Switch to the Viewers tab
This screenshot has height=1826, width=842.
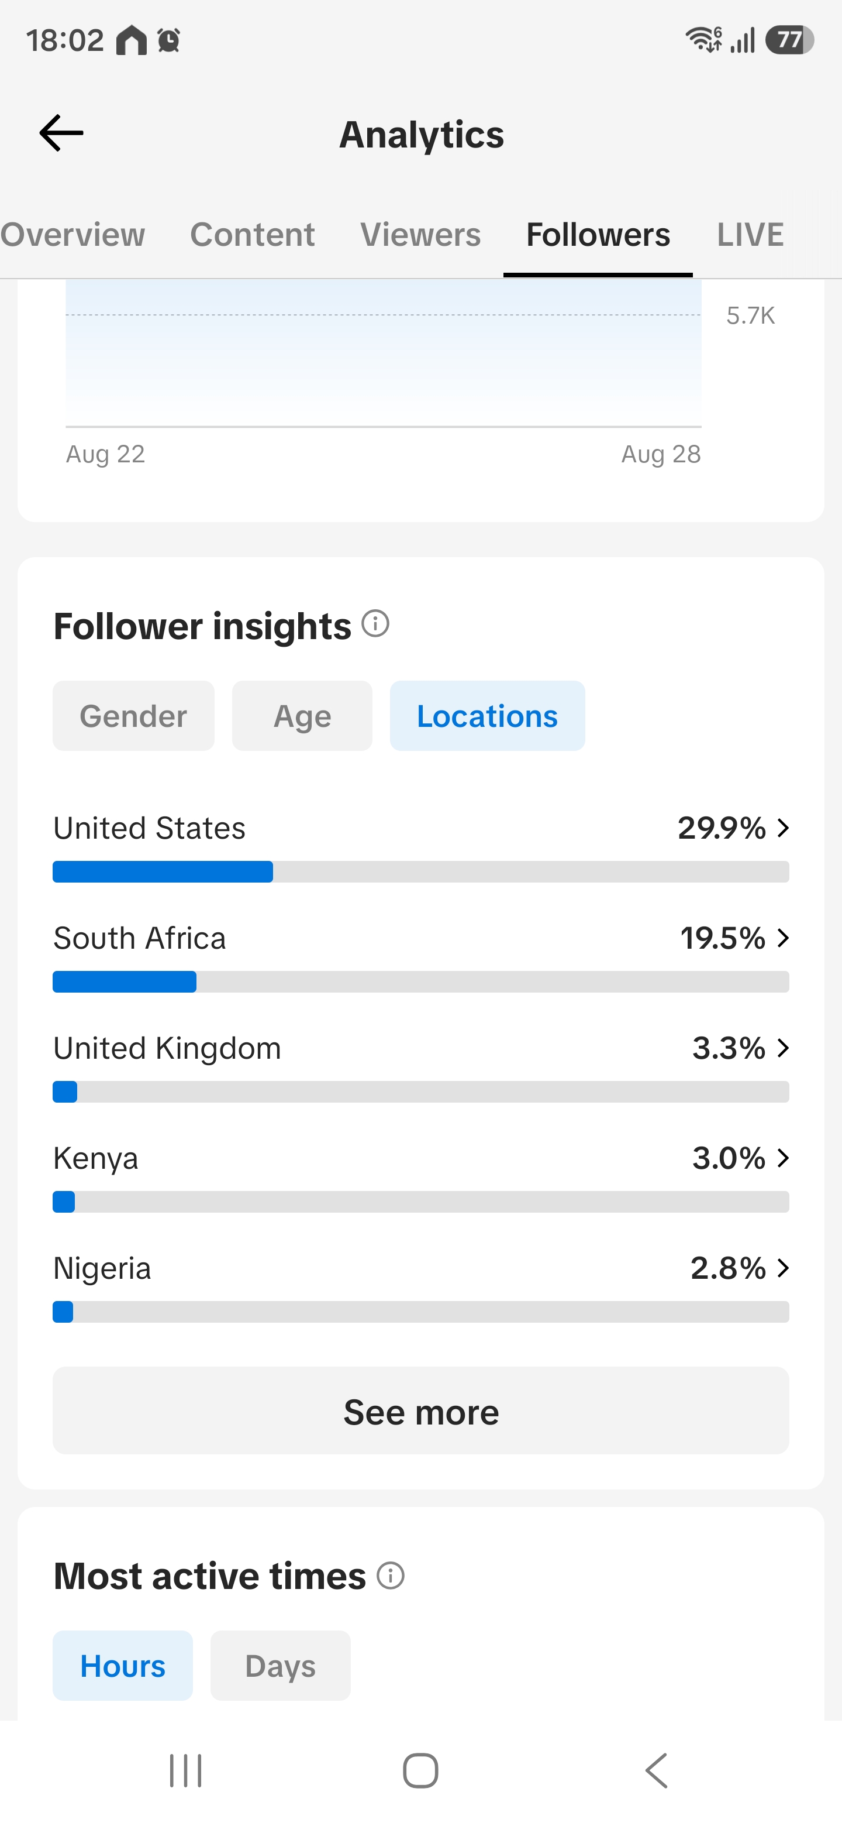pyautogui.click(x=420, y=235)
